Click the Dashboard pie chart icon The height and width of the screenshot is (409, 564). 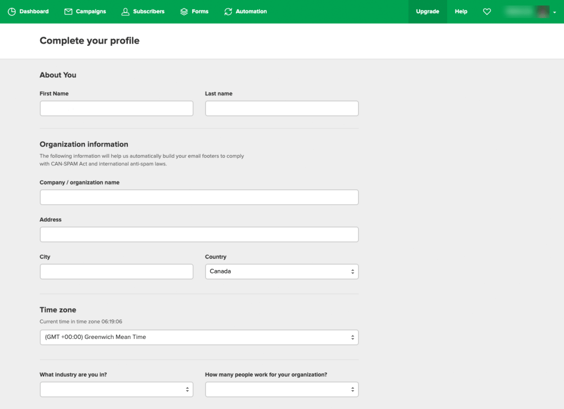[x=12, y=12]
